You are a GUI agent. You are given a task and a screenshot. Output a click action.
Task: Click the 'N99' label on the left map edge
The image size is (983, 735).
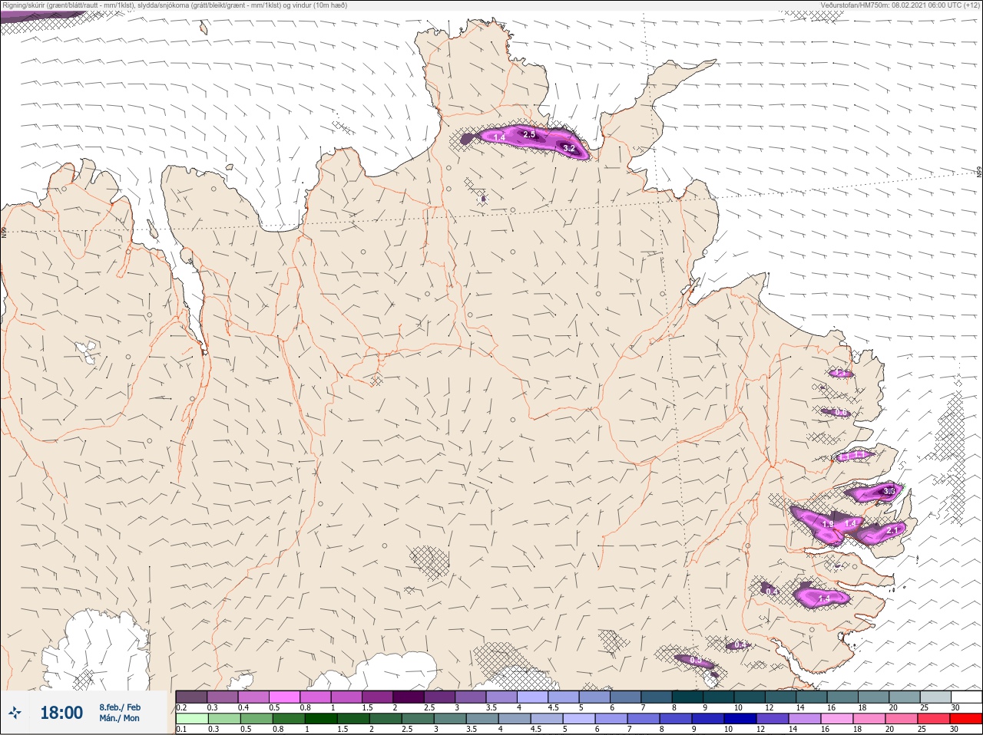(x=4, y=232)
